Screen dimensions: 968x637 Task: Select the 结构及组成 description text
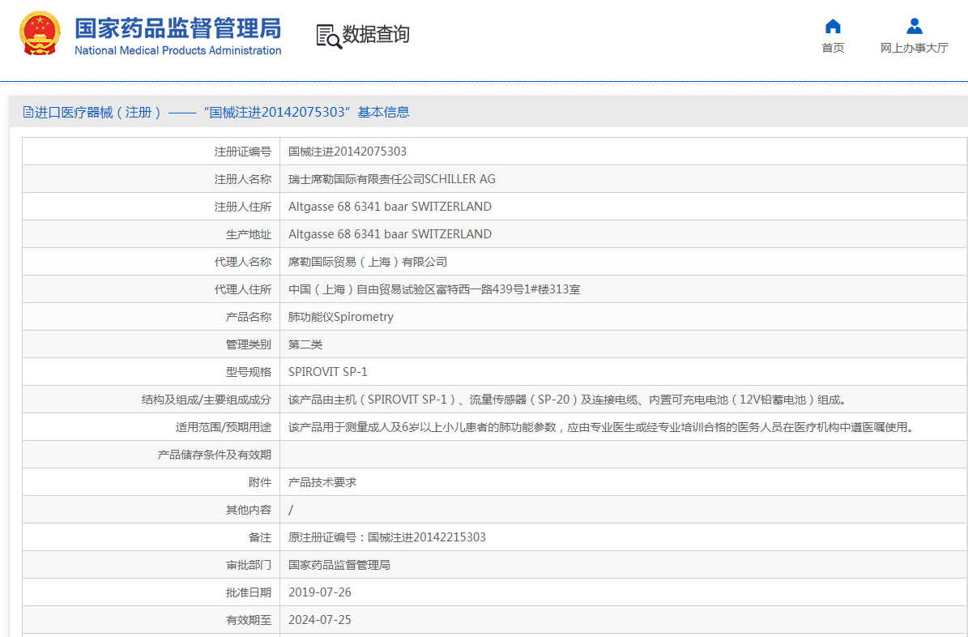567,400
